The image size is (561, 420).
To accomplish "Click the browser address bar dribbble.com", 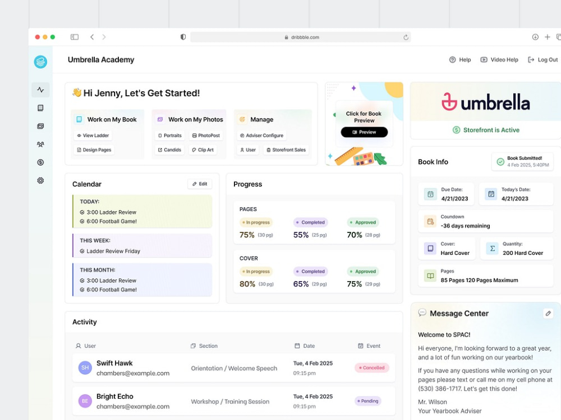I will coord(301,37).
